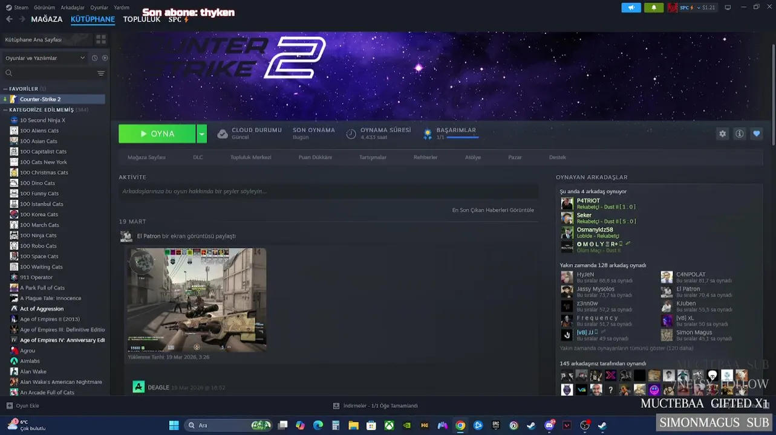776x435 pixels.
Task: Switch to the MAĞAZA tab
Action: (x=47, y=19)
